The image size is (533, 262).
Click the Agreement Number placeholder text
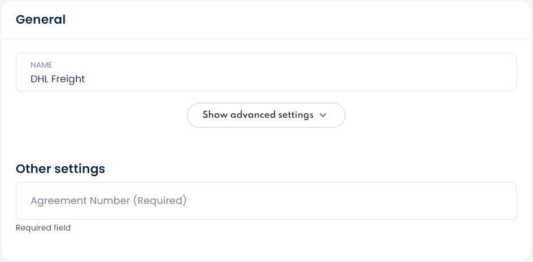tap(108, 201)
